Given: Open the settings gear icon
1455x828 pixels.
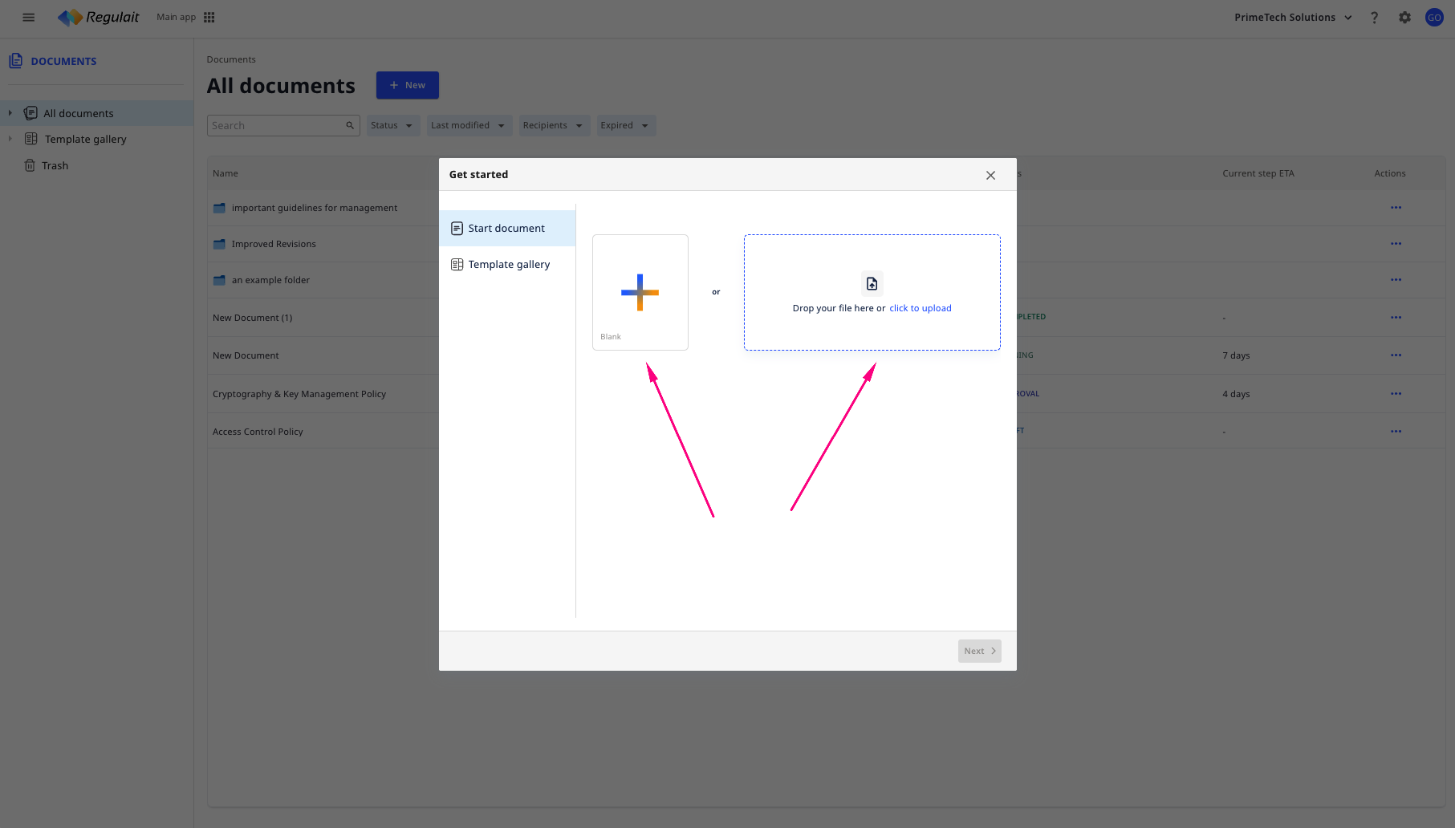Looking at the screenshot, I should tap(1404, 18).
